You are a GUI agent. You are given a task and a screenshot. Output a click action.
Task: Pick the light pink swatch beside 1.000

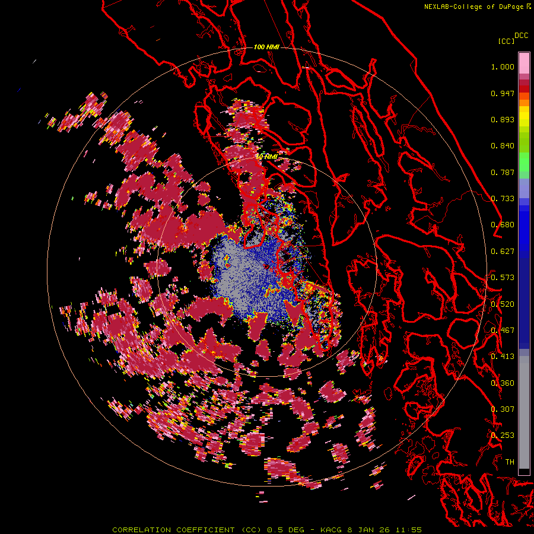524,63
